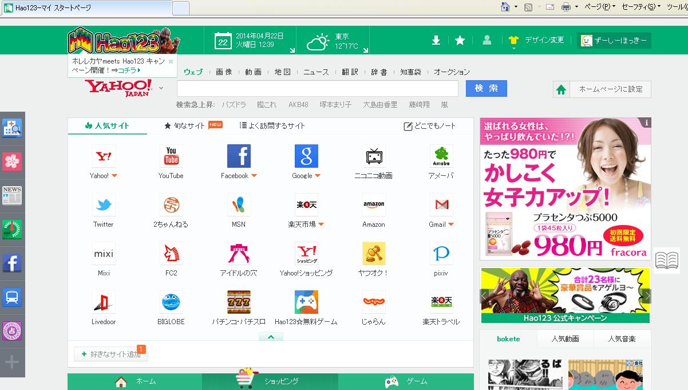Image resolution: width=688 pixels, height=390 pixels.
Task: Open the アメーバ (Ameba) site icon
Action: tap(441, 156)
